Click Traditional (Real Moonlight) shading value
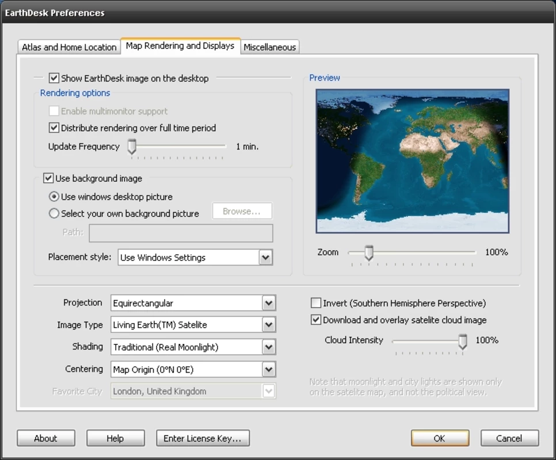This screenshot has height=460, width=556. pos(166,347)
